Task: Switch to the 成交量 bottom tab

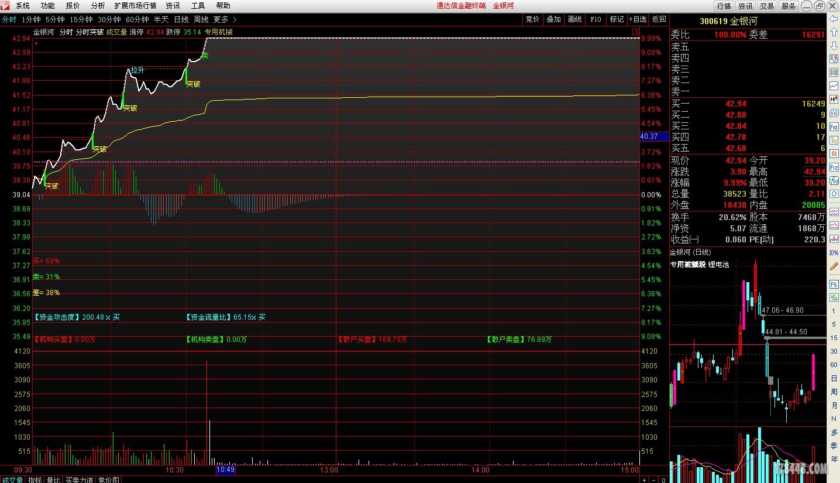Action: pos(12,479)
